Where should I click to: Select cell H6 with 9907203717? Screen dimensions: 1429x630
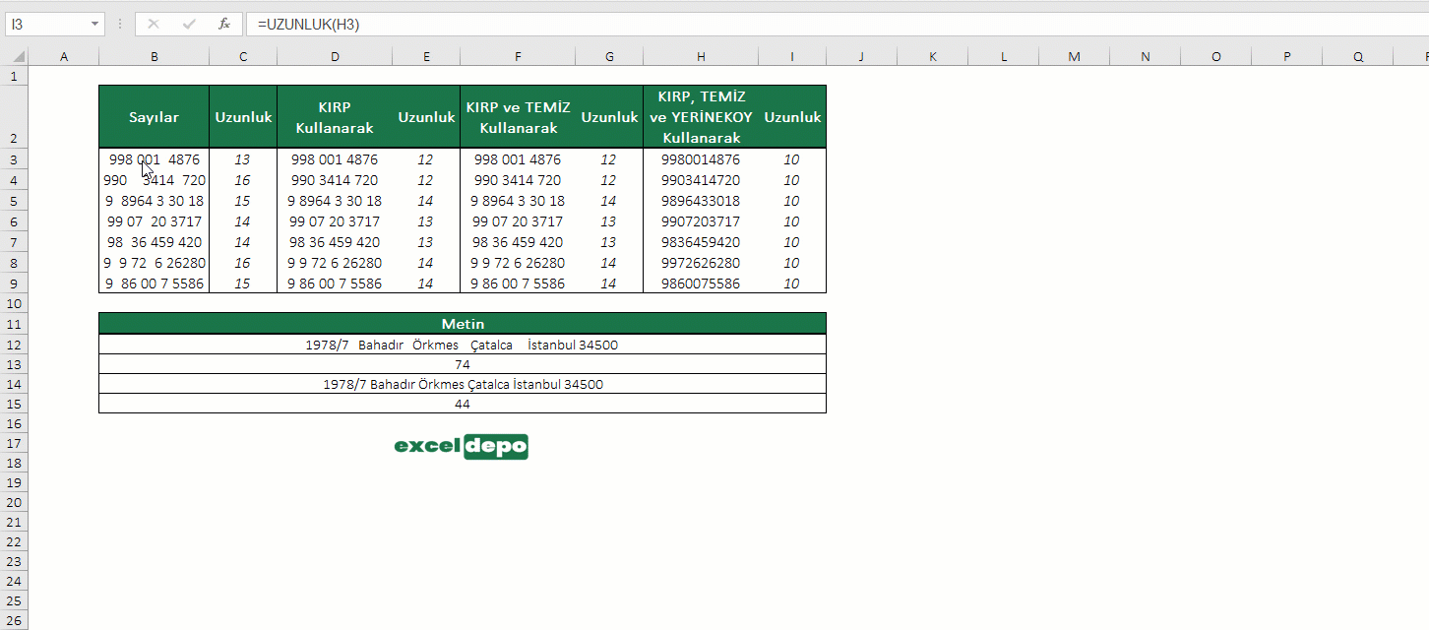click(x=701, y=221)
